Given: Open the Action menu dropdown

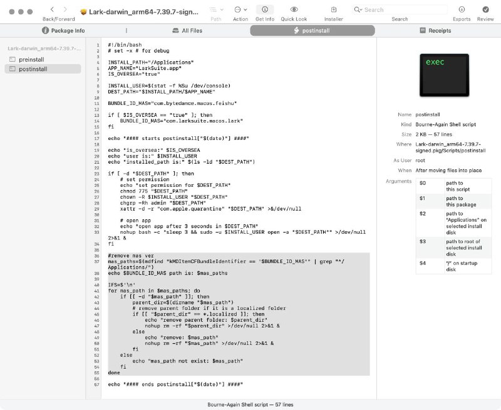Looking at the screenshot, I should [x=240, y=10].
